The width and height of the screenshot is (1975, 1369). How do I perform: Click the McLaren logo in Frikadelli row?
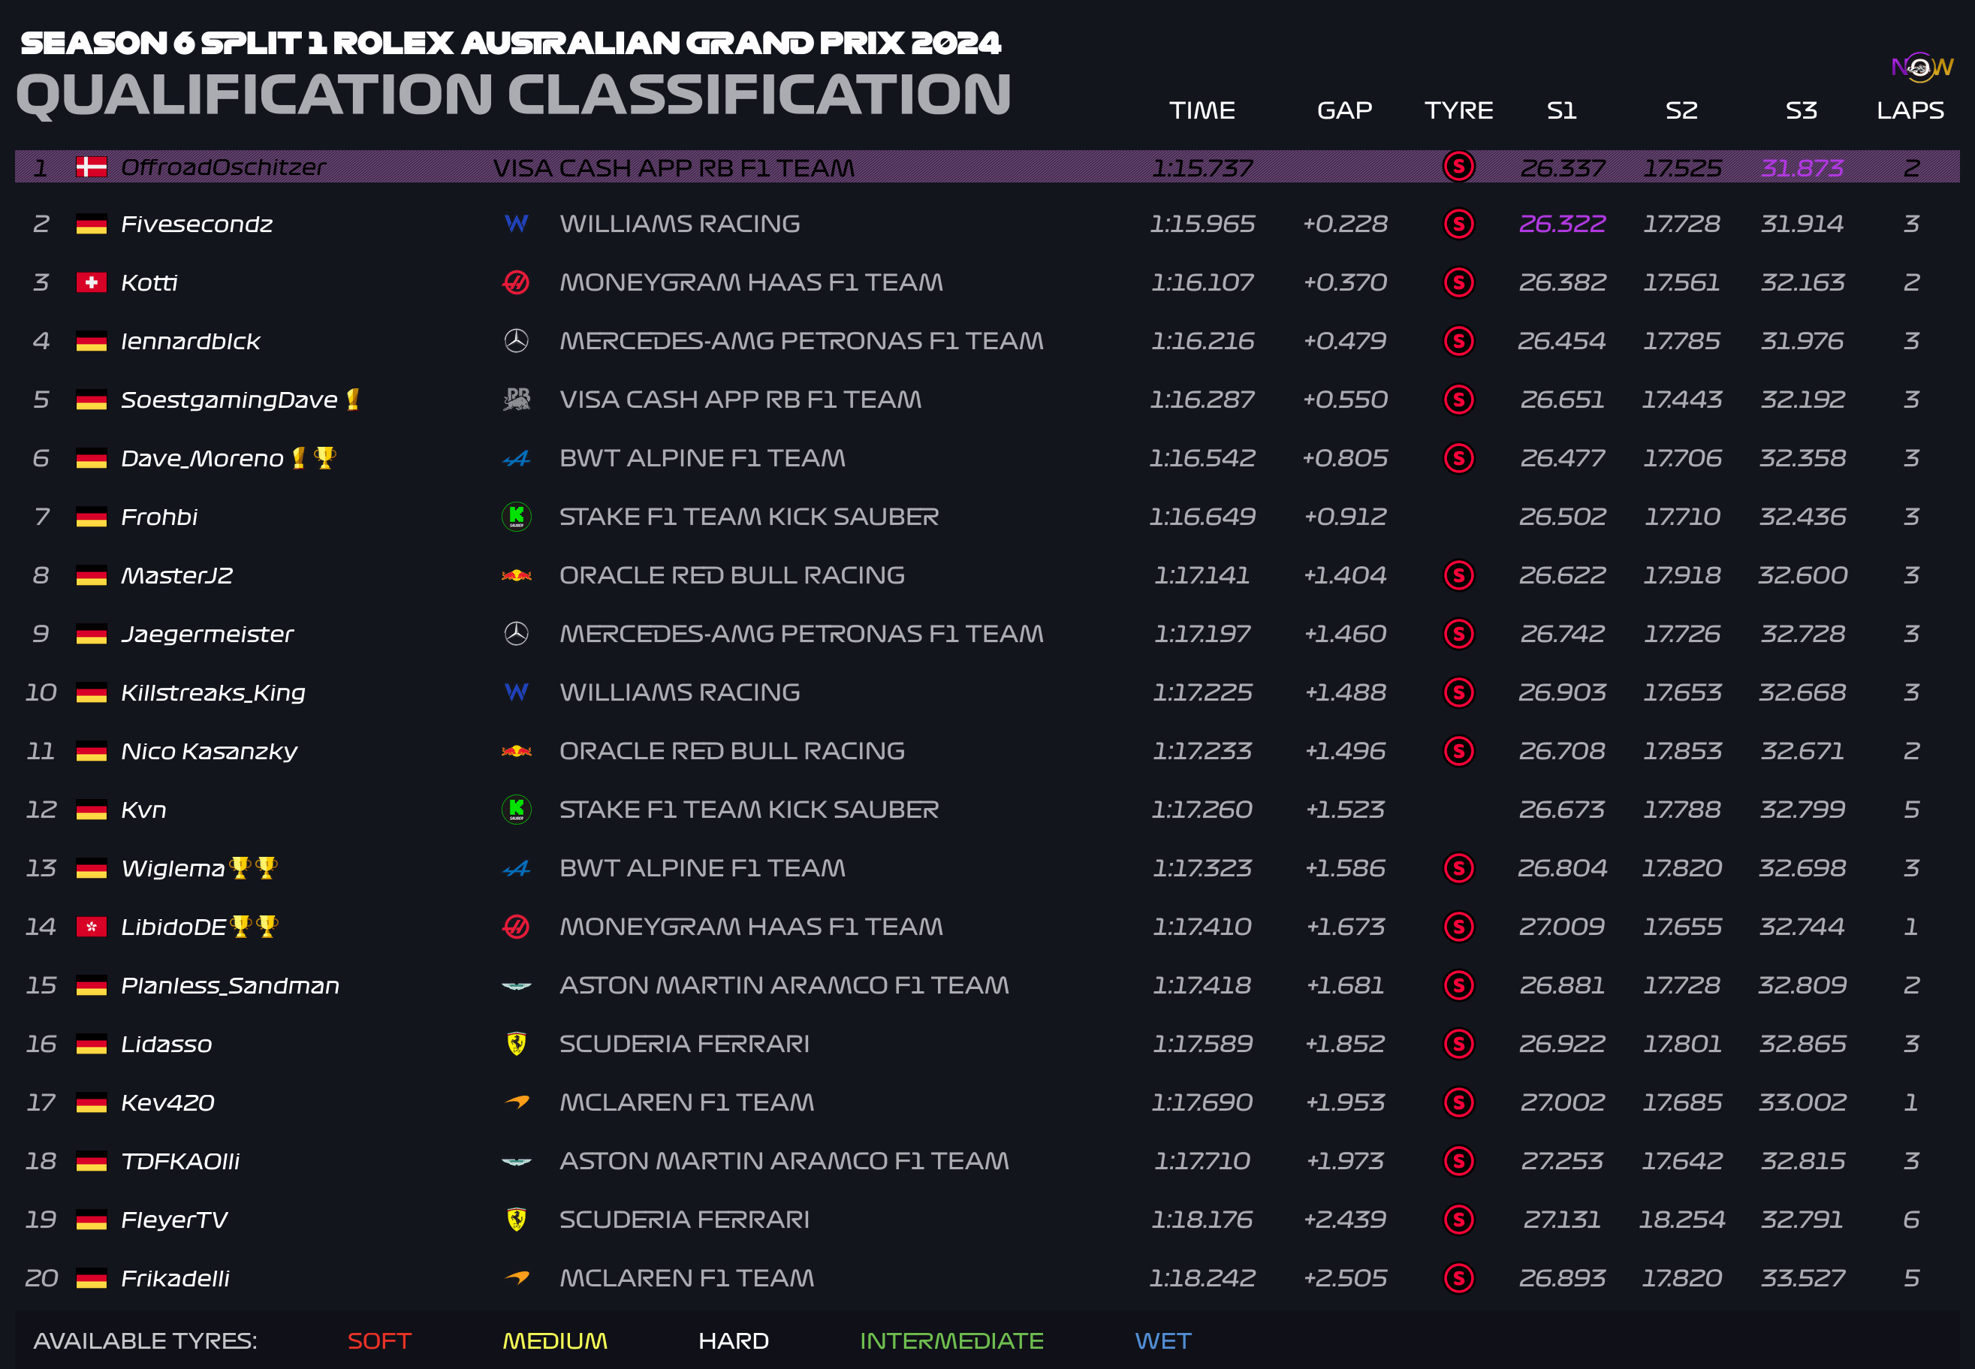coord(516,1278)
